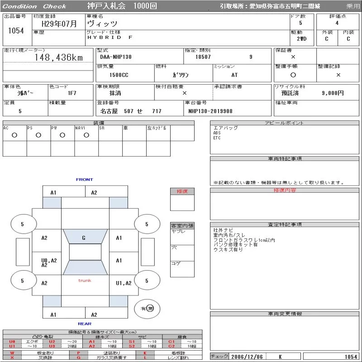Click the red X legend cell

12,357
